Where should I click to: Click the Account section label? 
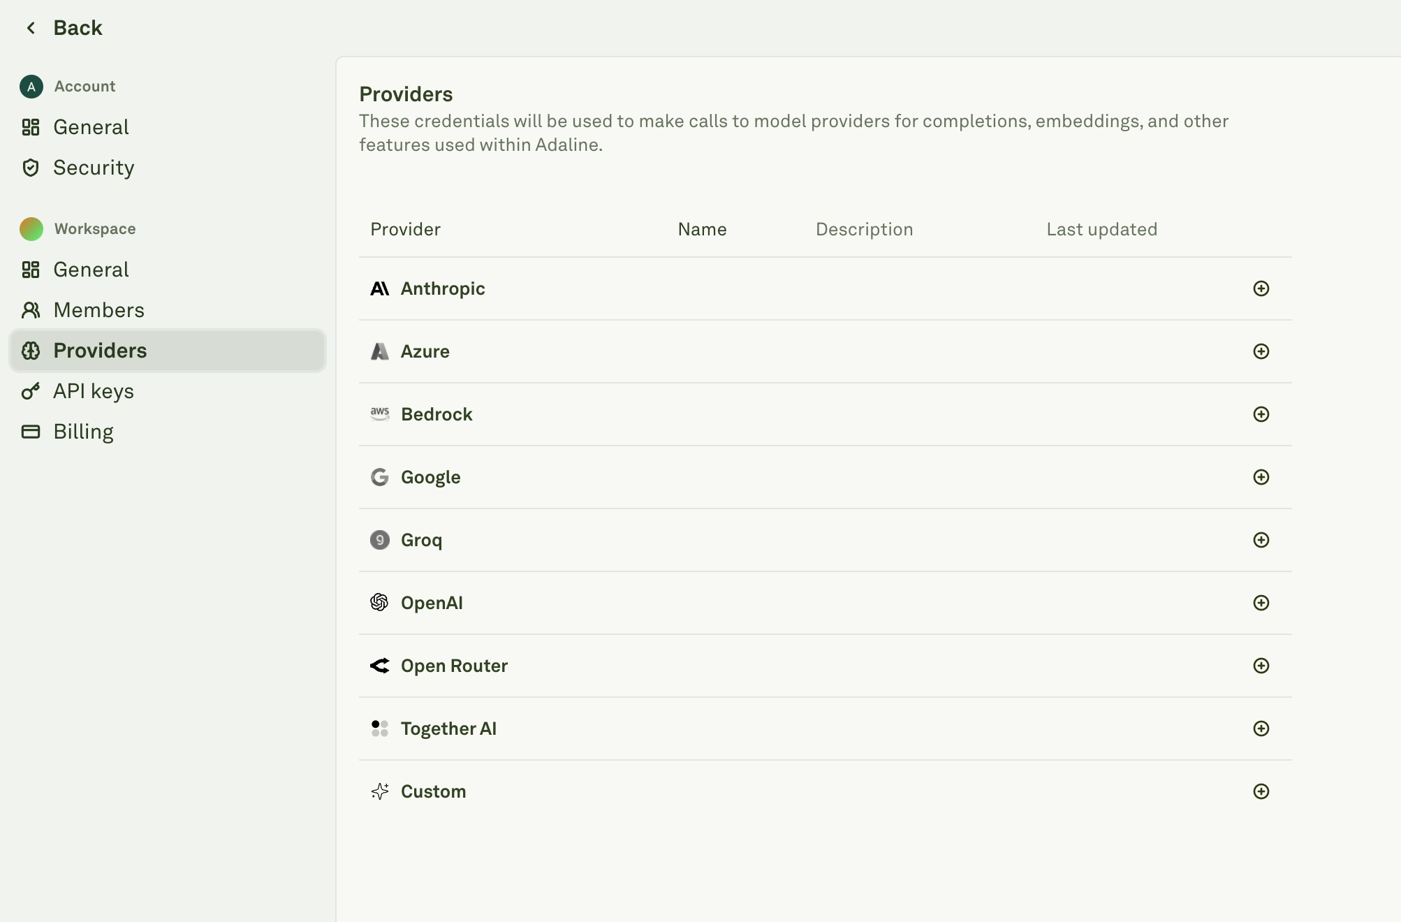tap(85, 87)
